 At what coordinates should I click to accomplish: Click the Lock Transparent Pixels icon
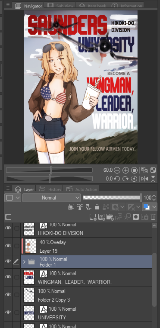coord(106,207)
